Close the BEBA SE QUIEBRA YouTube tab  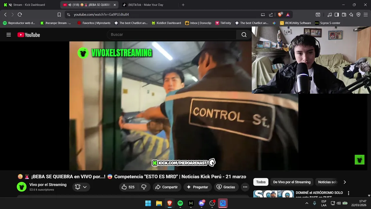(114, 5)
